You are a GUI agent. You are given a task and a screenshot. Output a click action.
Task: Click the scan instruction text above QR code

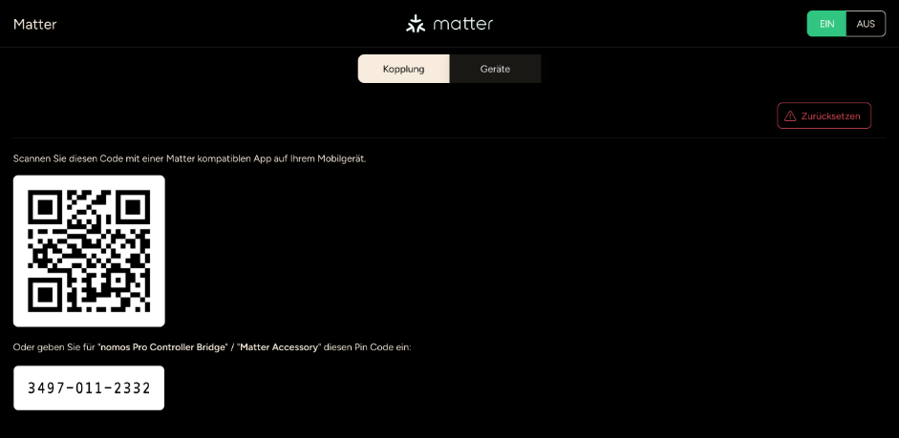[x=190, y=158]
